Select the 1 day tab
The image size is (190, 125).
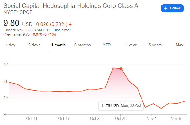10,45
